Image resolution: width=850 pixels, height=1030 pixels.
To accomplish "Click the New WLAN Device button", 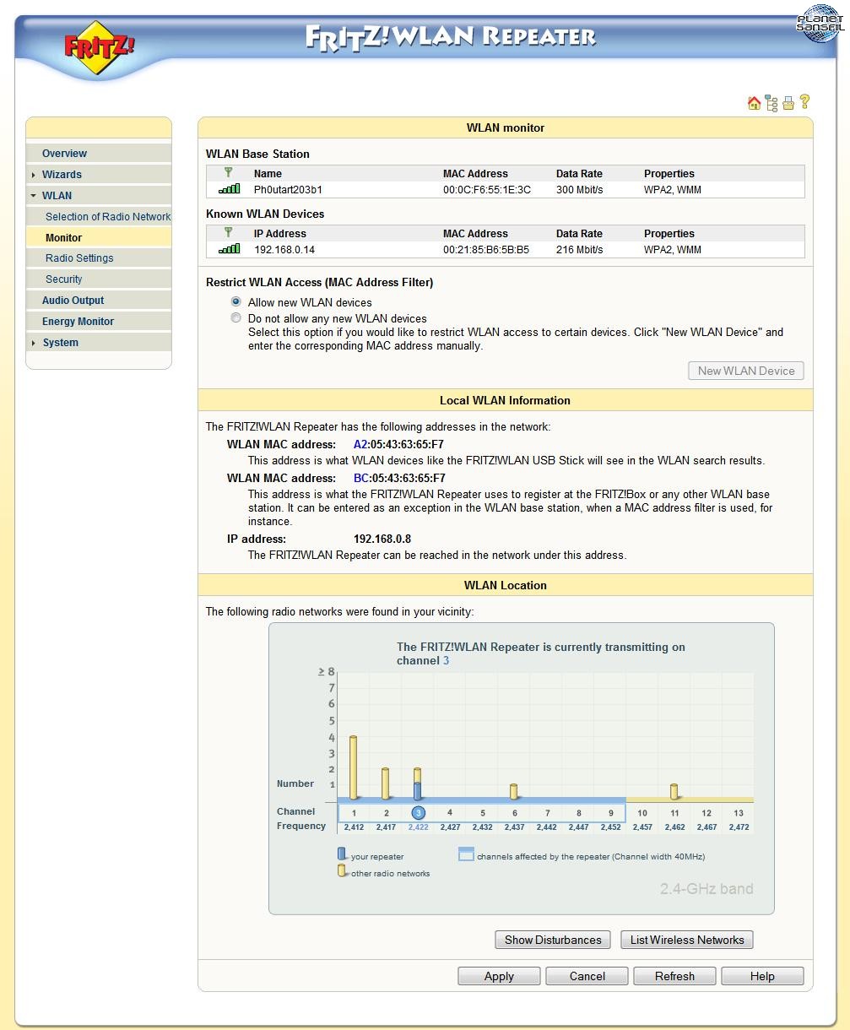I will point(746,371).
